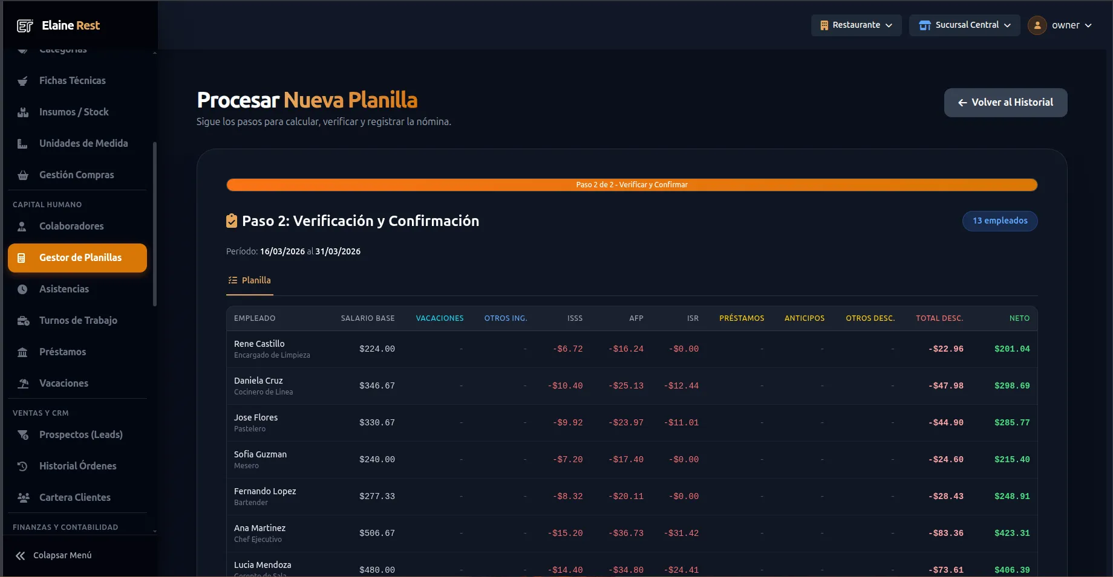Click Gestión Compras basket icon
This screenshot has height=577, width=1113.
click(x=22, y=175)
